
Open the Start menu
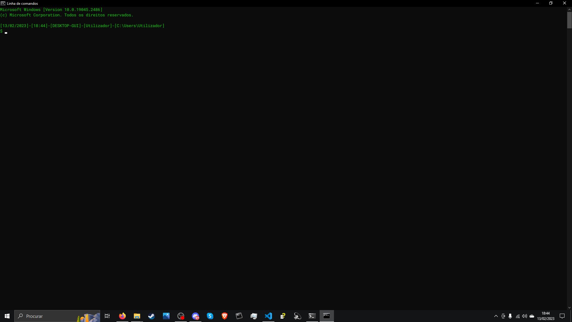[x=7, y=316]
